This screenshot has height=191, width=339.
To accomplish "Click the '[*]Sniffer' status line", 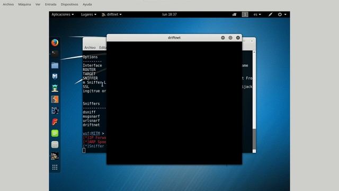I will [x=93, y=146].
